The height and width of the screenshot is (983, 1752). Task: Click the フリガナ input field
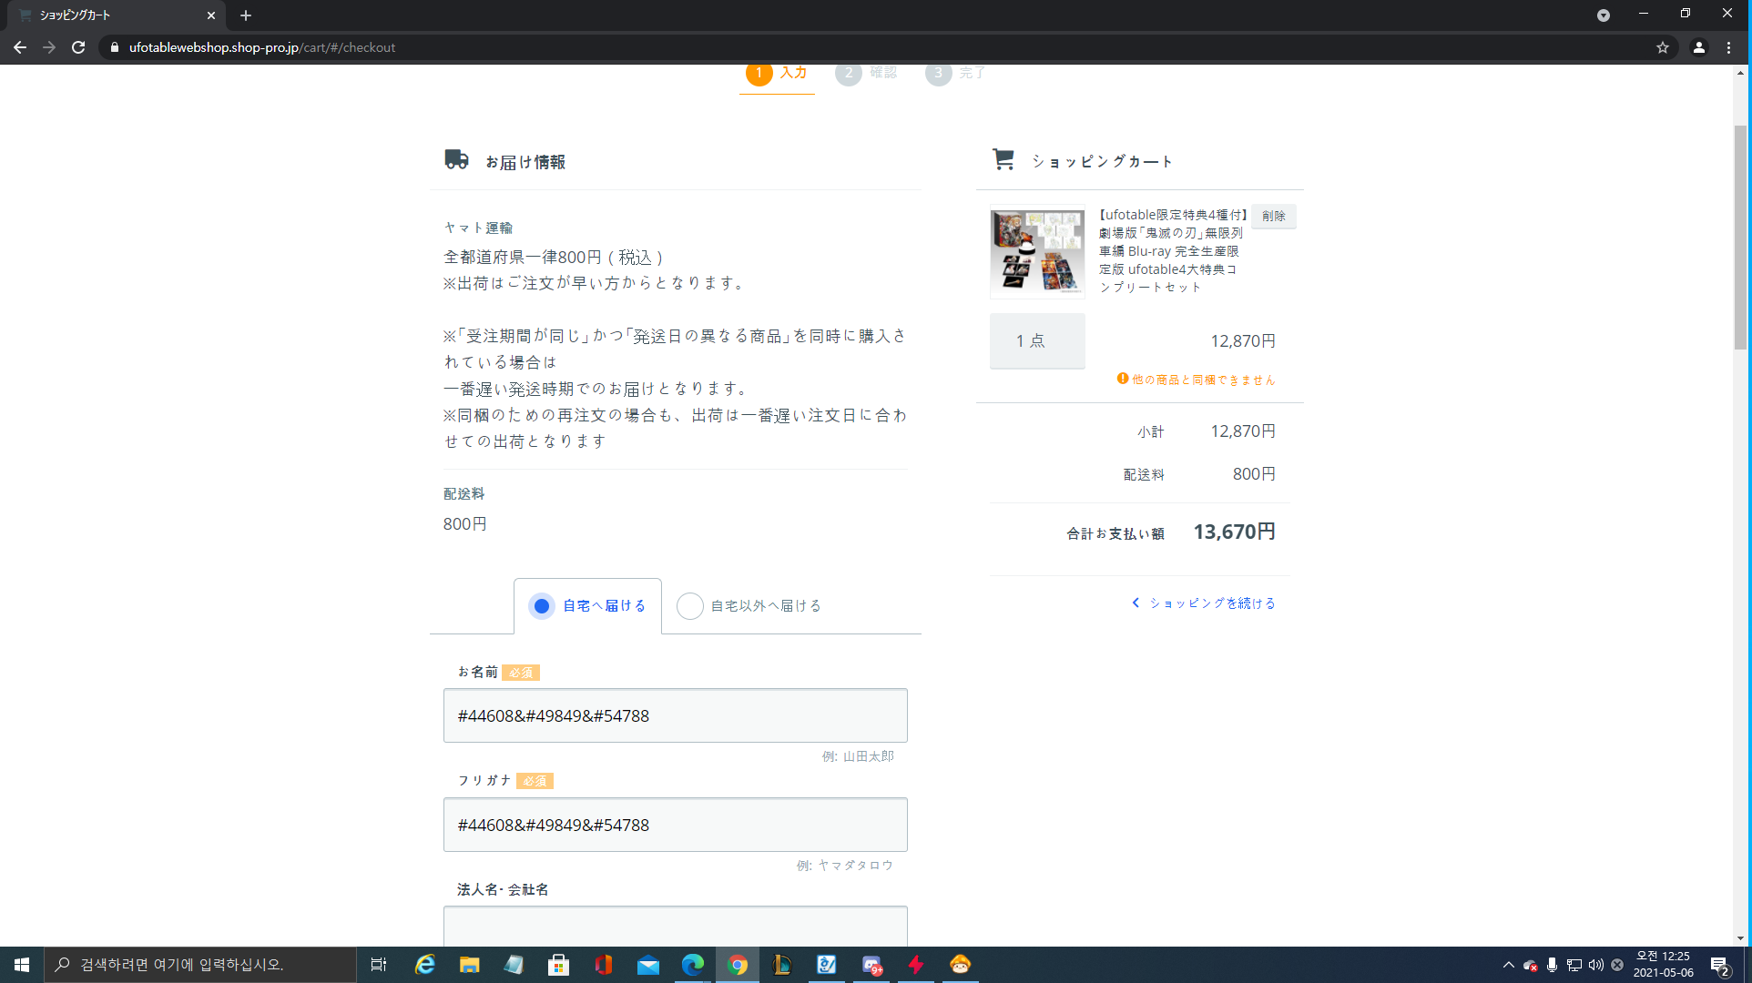point(675,825)
